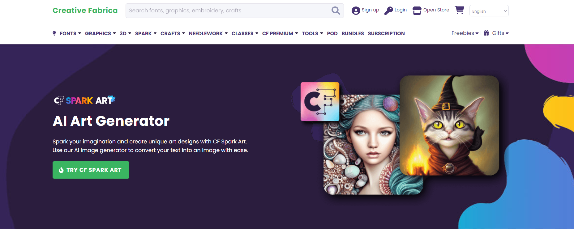Screen dimensions: 574x229
Task: Click the Open Store shop icon
Action: [417, 11]
